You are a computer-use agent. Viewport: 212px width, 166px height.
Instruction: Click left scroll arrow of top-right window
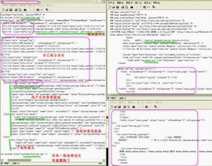(109, 95)
